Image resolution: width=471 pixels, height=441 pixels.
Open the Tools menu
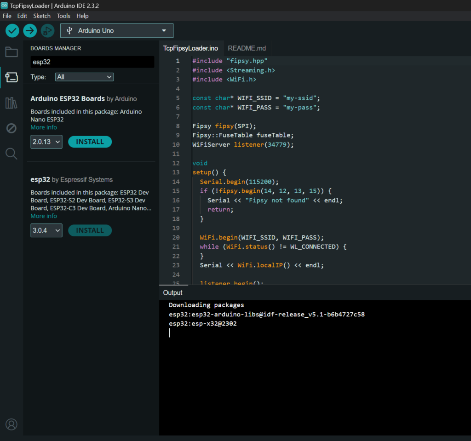coord(63,16)
